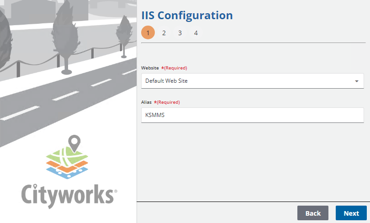Open the Website dropdown showing Default Web Site
370x223 pixels.
tap(247, 81)
